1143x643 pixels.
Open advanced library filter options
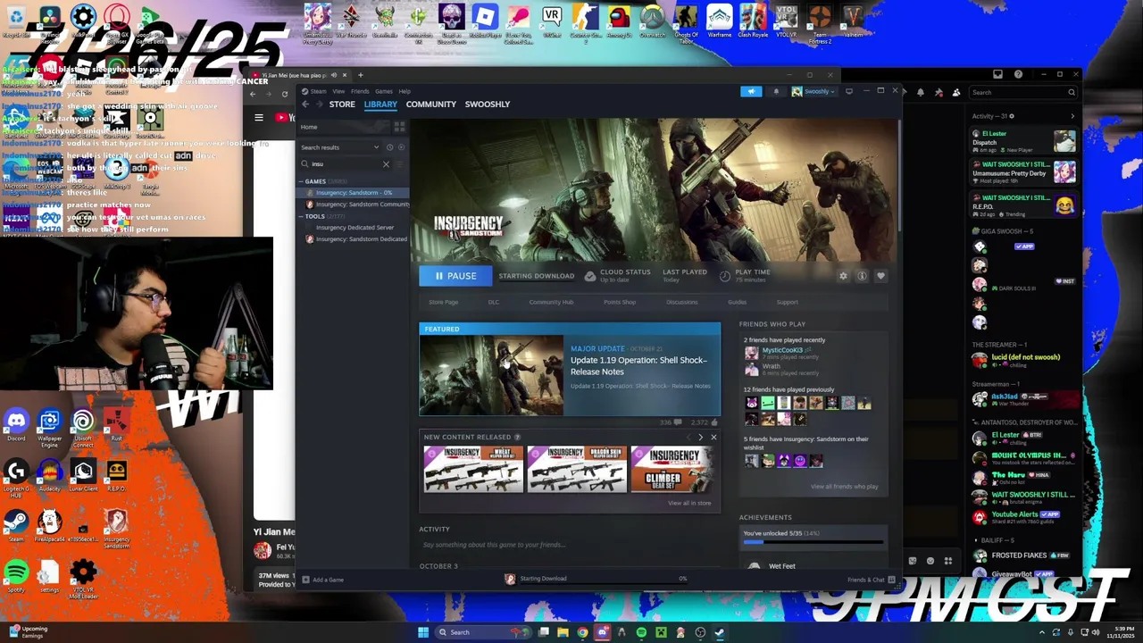click(401, 164)
